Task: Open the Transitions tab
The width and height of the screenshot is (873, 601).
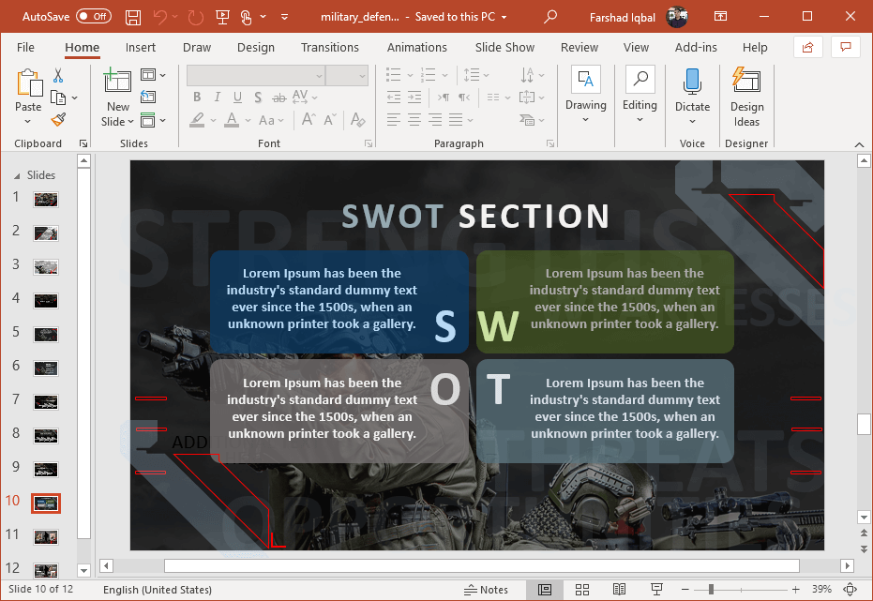Action: (x=329, y=48)
